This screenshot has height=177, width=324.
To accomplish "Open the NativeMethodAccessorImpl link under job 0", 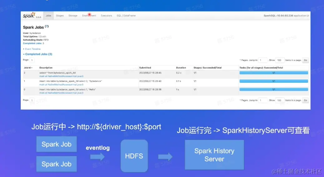I will tap(61, 93).
